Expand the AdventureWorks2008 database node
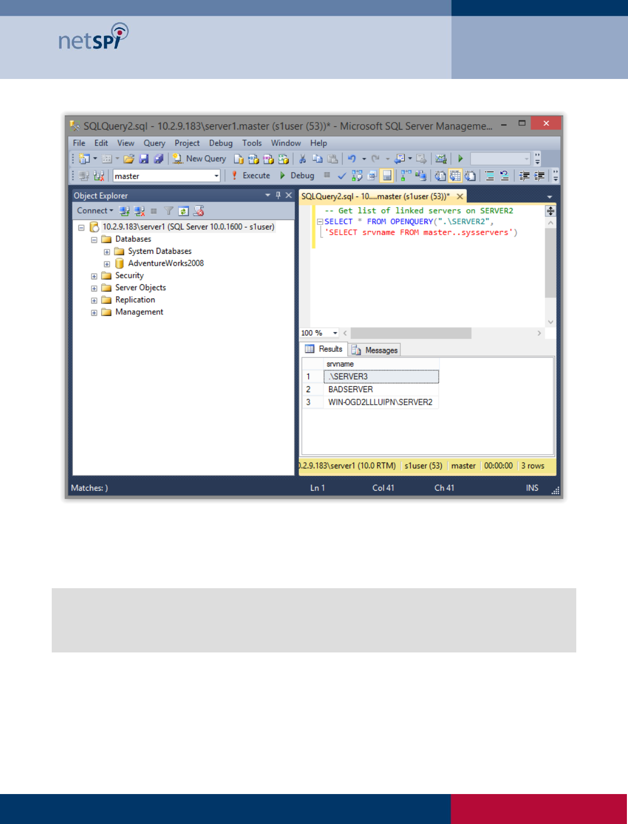The height and width of the screenshot is (824, 628). coord(107,264)
